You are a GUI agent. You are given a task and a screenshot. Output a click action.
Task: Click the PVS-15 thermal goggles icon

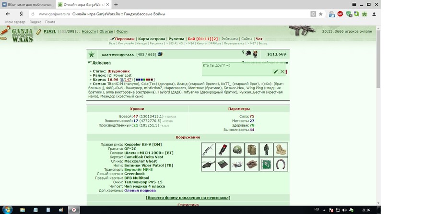252,164
